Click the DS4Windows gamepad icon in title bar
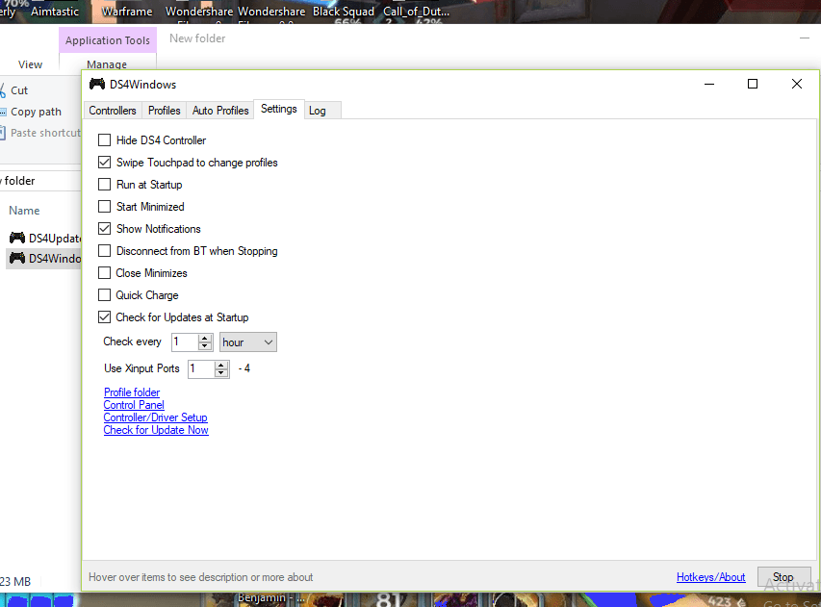821x607 pixels. [96, 84]
